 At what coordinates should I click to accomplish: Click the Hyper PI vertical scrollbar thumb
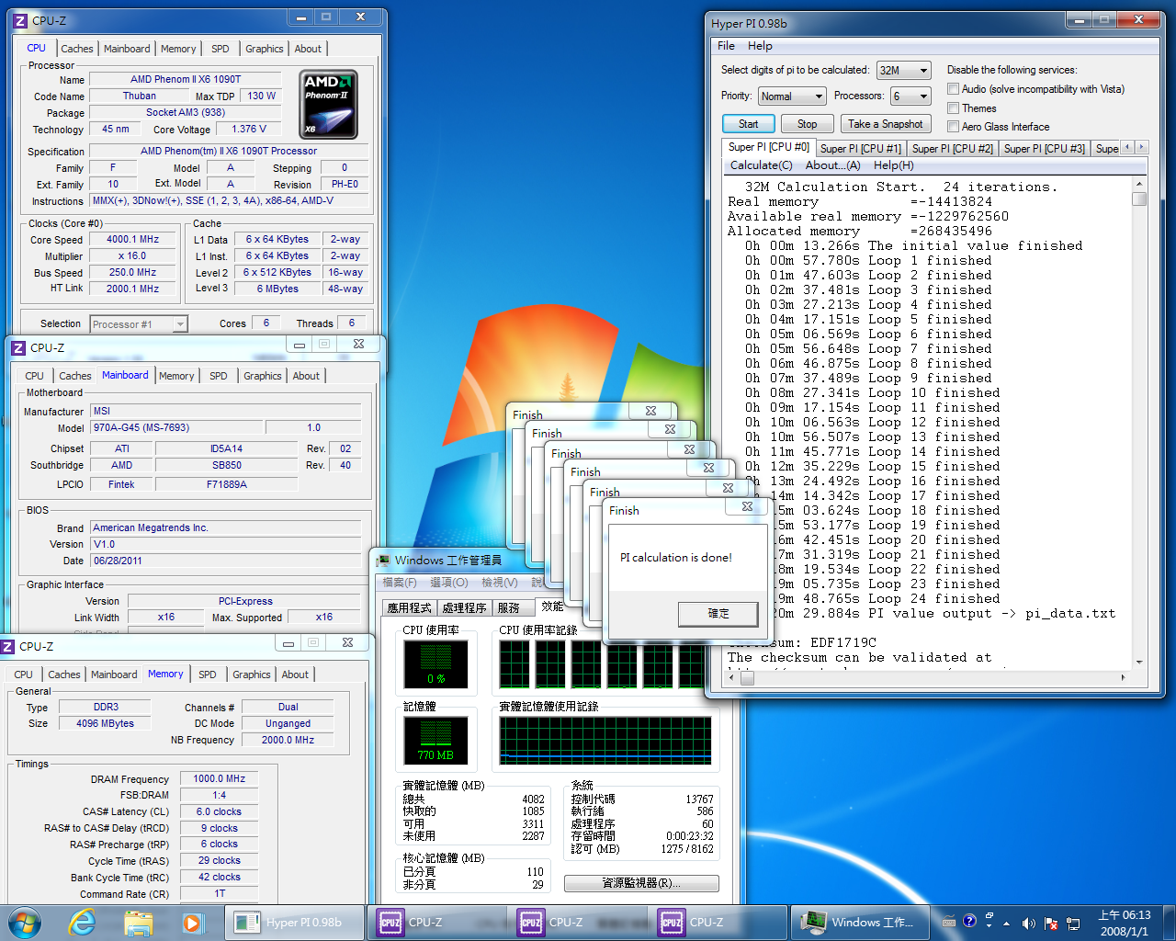pyautogui.click(x=1139, y=198)
